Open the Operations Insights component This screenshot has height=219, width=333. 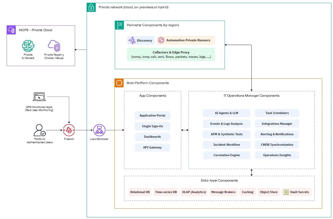277,155
